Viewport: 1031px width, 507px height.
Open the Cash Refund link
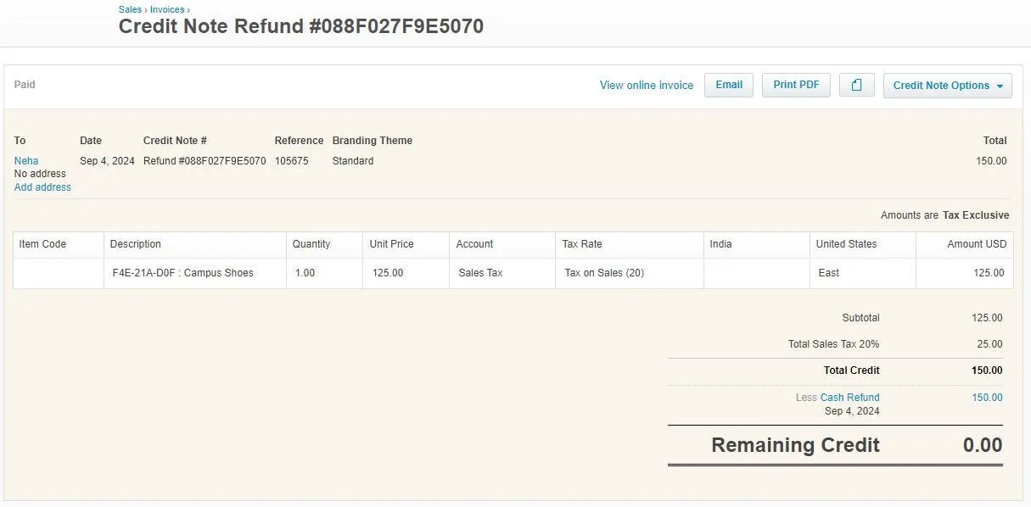click(849, 398)
